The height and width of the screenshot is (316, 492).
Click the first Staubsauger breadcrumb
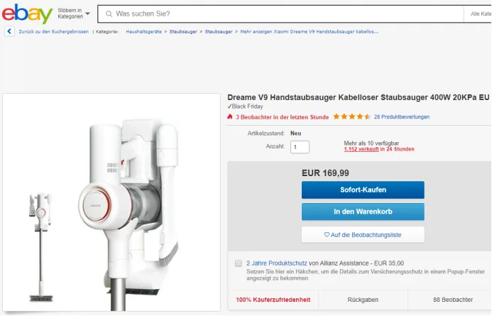183,32
